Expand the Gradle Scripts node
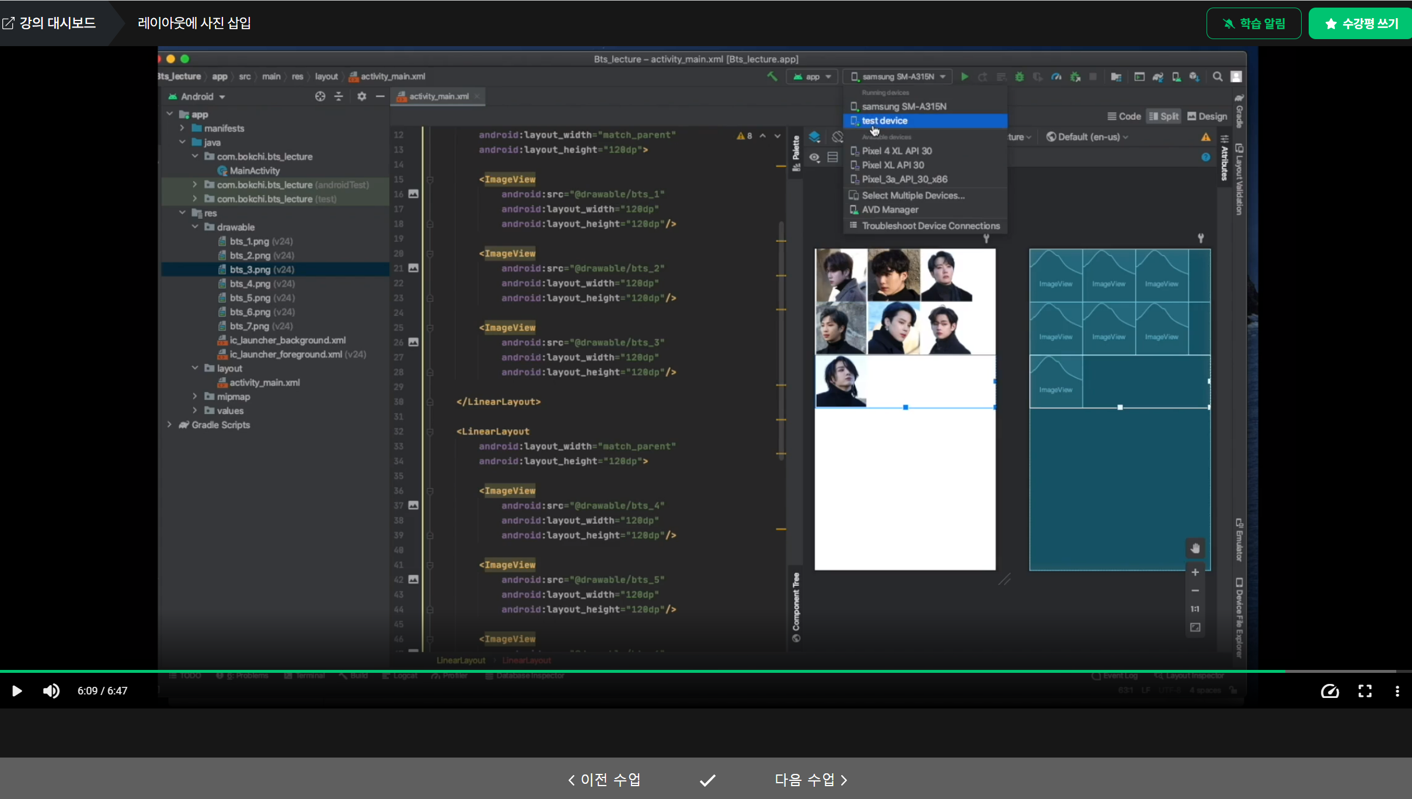 pyautogui.click(x=169, y=425)
